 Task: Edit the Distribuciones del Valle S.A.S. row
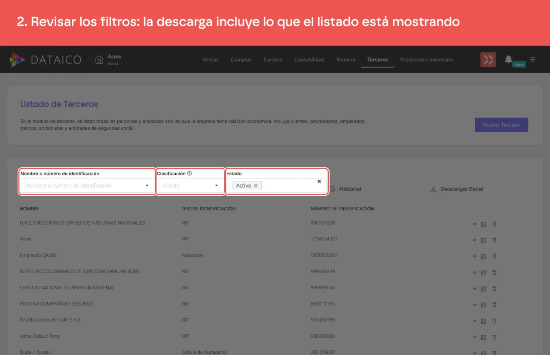(x=483, y=321)
